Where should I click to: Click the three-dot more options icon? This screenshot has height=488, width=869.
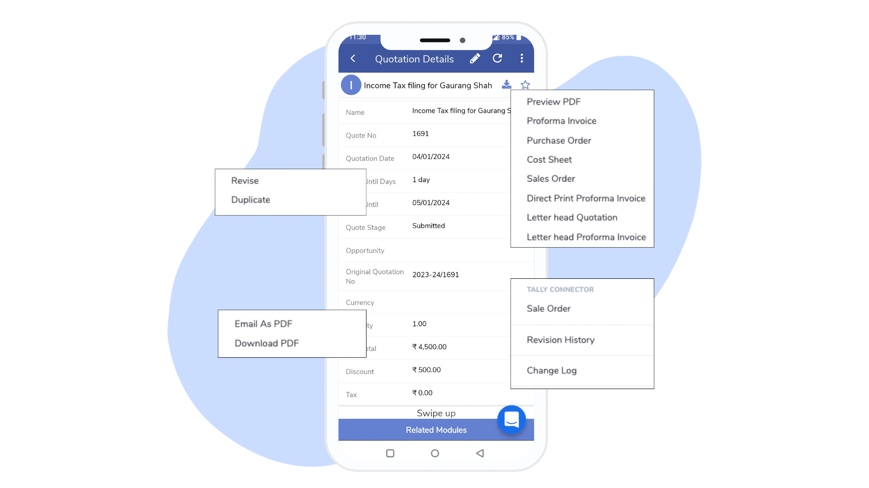click(521, 58)
